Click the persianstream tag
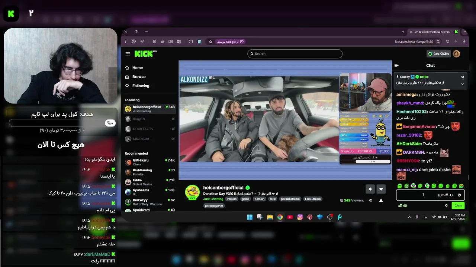The width and height of the screenshot is (476, 267). [290, 199]
